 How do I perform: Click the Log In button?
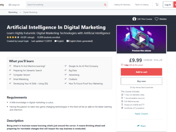click(168, 5)
